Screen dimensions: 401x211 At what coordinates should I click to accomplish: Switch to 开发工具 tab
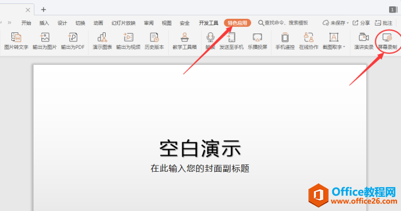[x=208, y=23]
